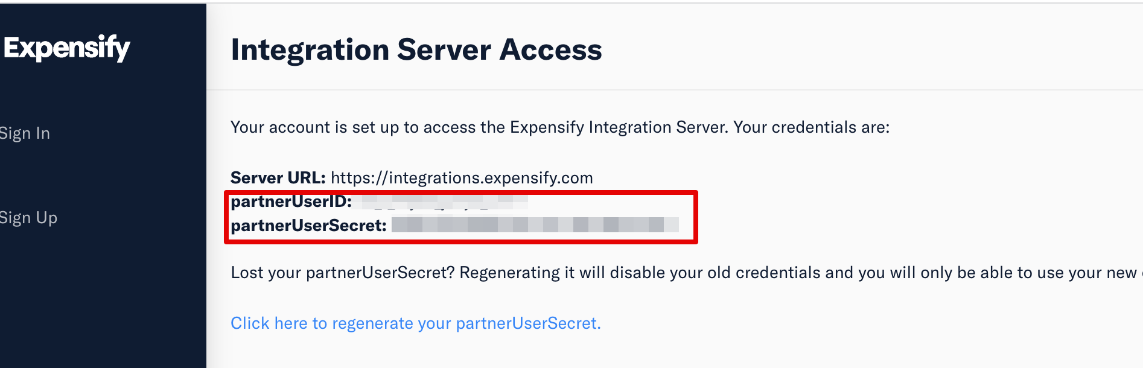Click the partnerUserSecret label

coord(308,226)
